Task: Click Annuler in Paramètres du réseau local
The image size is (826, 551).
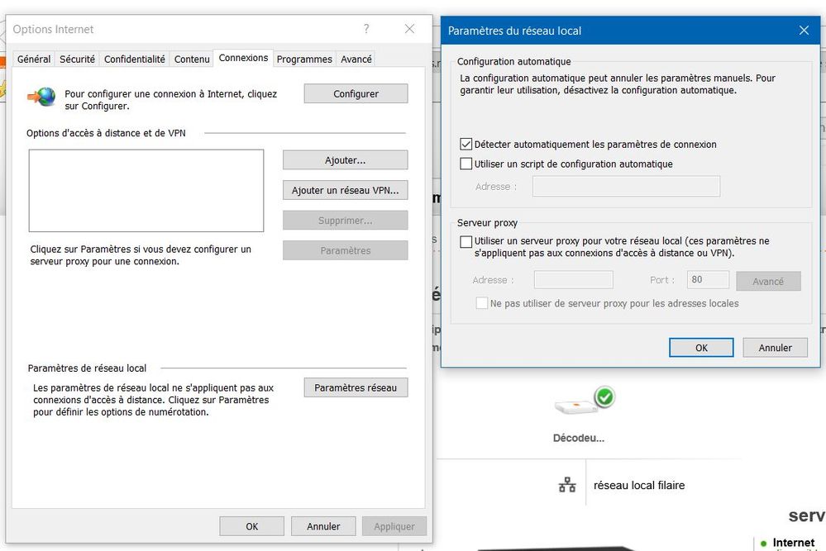Action: (775, 347)
